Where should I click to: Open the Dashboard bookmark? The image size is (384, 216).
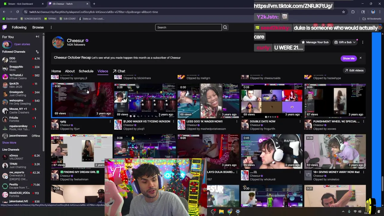click(x=10, y=19)
